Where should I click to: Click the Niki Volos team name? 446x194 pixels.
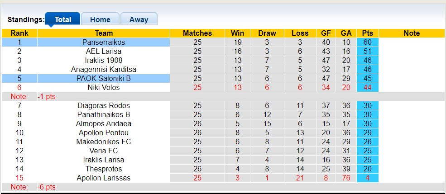click(x=104, y=87)
